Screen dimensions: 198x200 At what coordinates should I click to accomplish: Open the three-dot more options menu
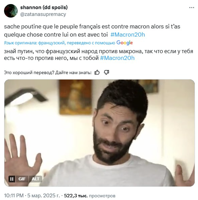(x=192, y=8)
